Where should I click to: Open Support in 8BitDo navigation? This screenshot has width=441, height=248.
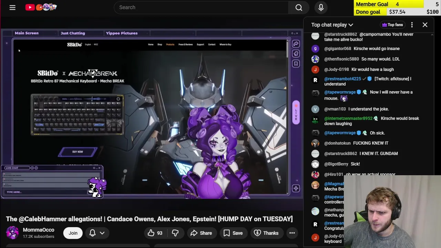tap(200, 44)
